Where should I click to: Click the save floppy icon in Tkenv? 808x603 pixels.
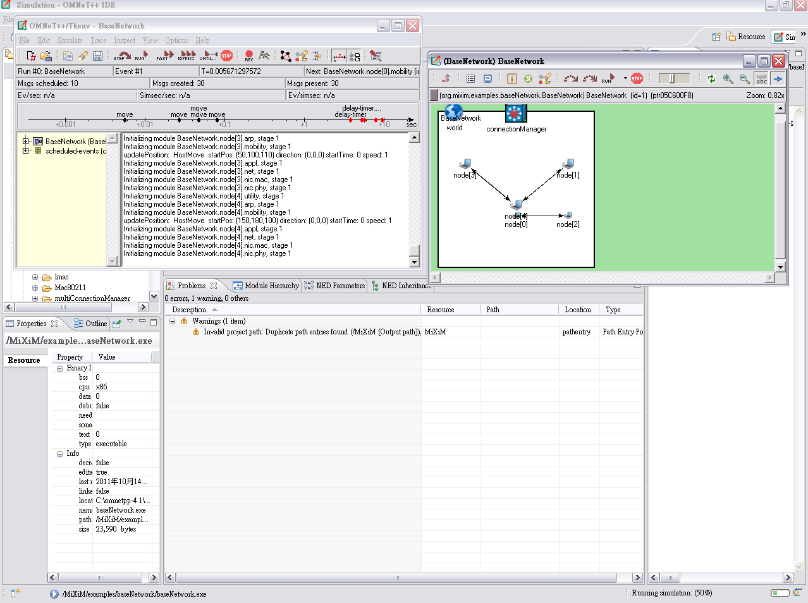click(97, 56)
